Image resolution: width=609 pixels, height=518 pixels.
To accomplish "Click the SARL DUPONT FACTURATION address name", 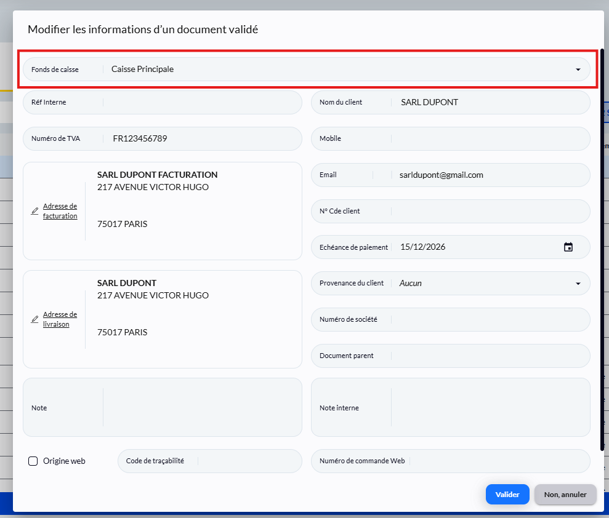I will 157,175.
